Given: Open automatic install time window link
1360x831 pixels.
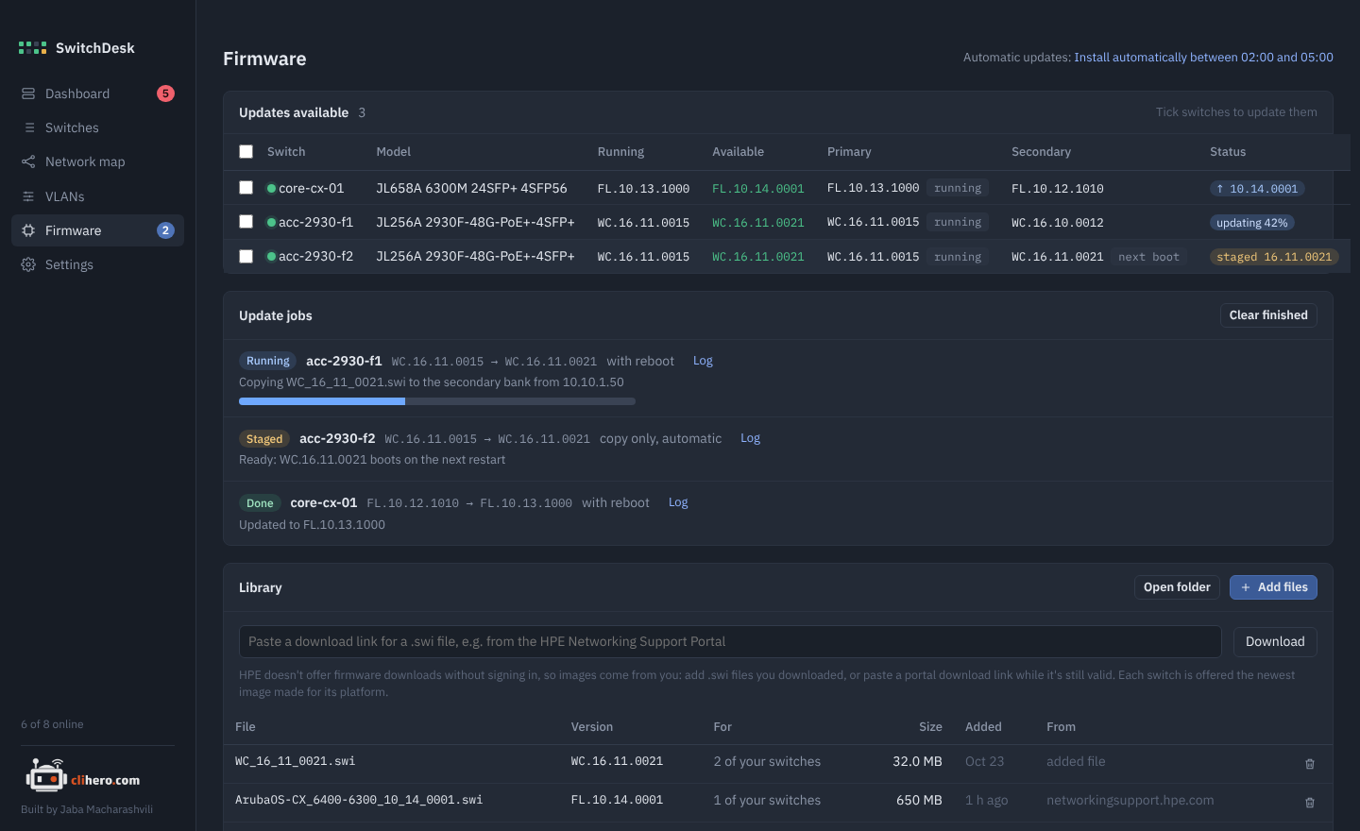Looking at the screenshot, I should (x=1203, y=58).
